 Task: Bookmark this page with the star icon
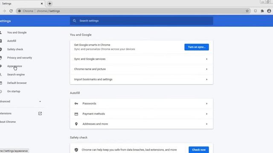click(247, 11)
